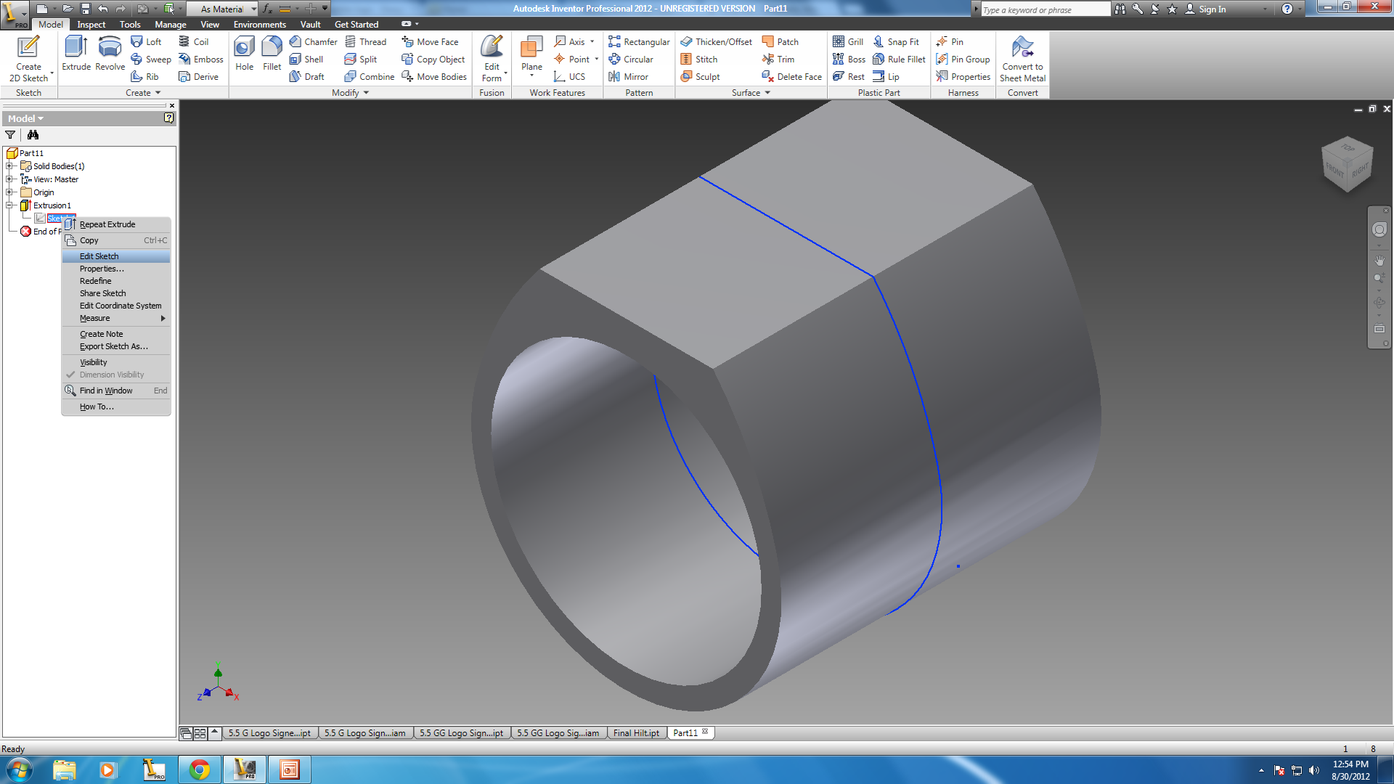This screenshot has width=1394, height=784.
Task: Expand the Surface panel dropdown
Action: (751, 93)
